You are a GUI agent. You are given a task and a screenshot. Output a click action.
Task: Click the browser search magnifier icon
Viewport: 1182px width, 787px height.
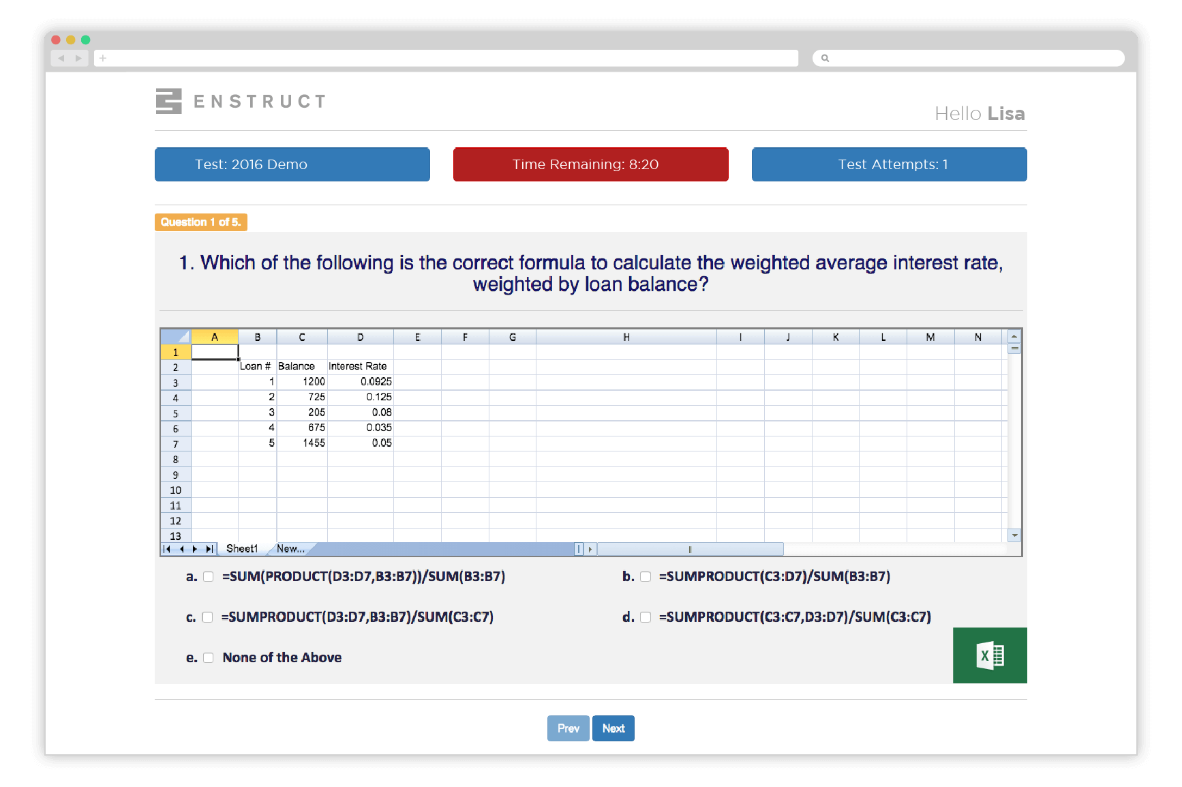tap(825, 58)
